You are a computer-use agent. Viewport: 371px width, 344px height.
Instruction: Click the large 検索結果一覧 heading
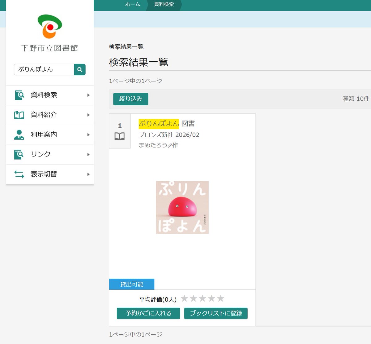pyautogui.click(x=139, y=62)
